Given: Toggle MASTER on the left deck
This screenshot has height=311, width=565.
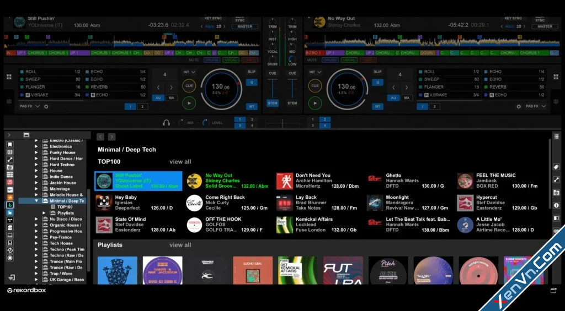Looking at the screenshot, I should coord(244,26).
